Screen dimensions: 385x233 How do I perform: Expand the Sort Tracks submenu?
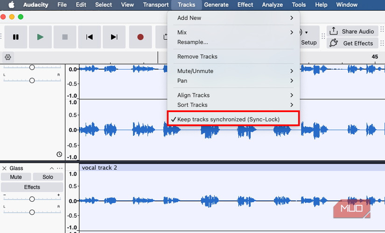click(233, 105)
